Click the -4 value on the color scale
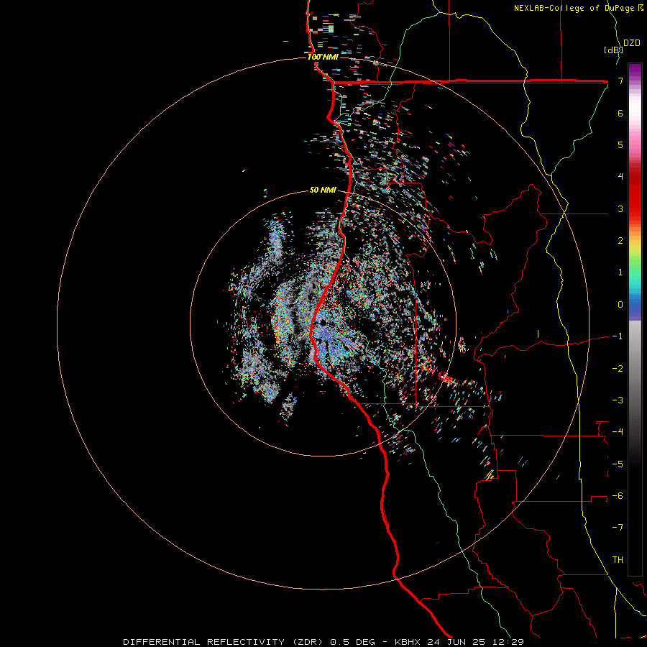The height and width of the screenshot is (647, 647). [618, 432]
